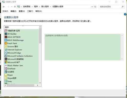The width and height of the screenshot is (127, 98).
Task: Click program list scroll down arrow
Action: click(x=40, y=83)
